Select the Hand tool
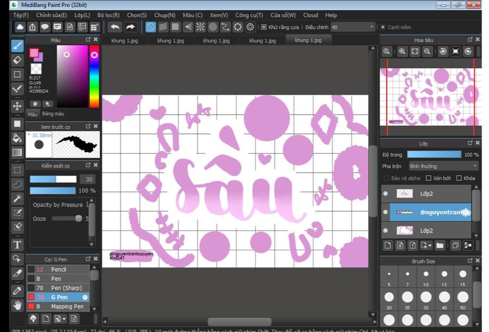Image resolution: width=489 pixels, height=332 pixels. (17, 305)
